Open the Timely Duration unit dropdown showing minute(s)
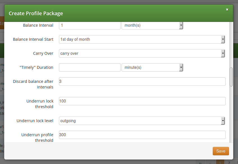The image size is (238, 164). [152, 67]
